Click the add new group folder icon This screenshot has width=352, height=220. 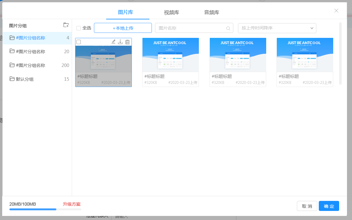point(66,25)
